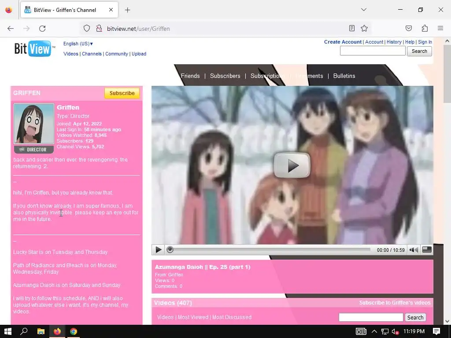Close the BitView tab
This screenshot has width=451, height=338.
(111, 10)
